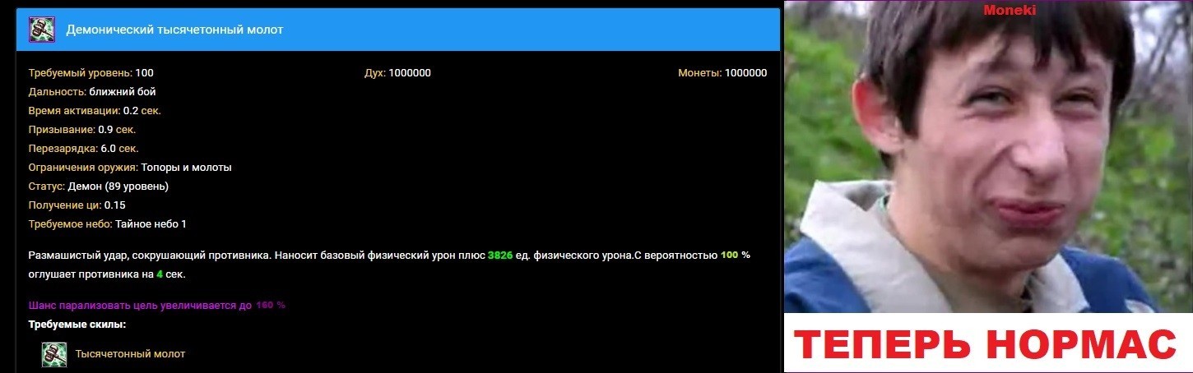The image size is (1193, 373).
Task: Click the Дальность: ближний бой line
Action: point(92,92)
